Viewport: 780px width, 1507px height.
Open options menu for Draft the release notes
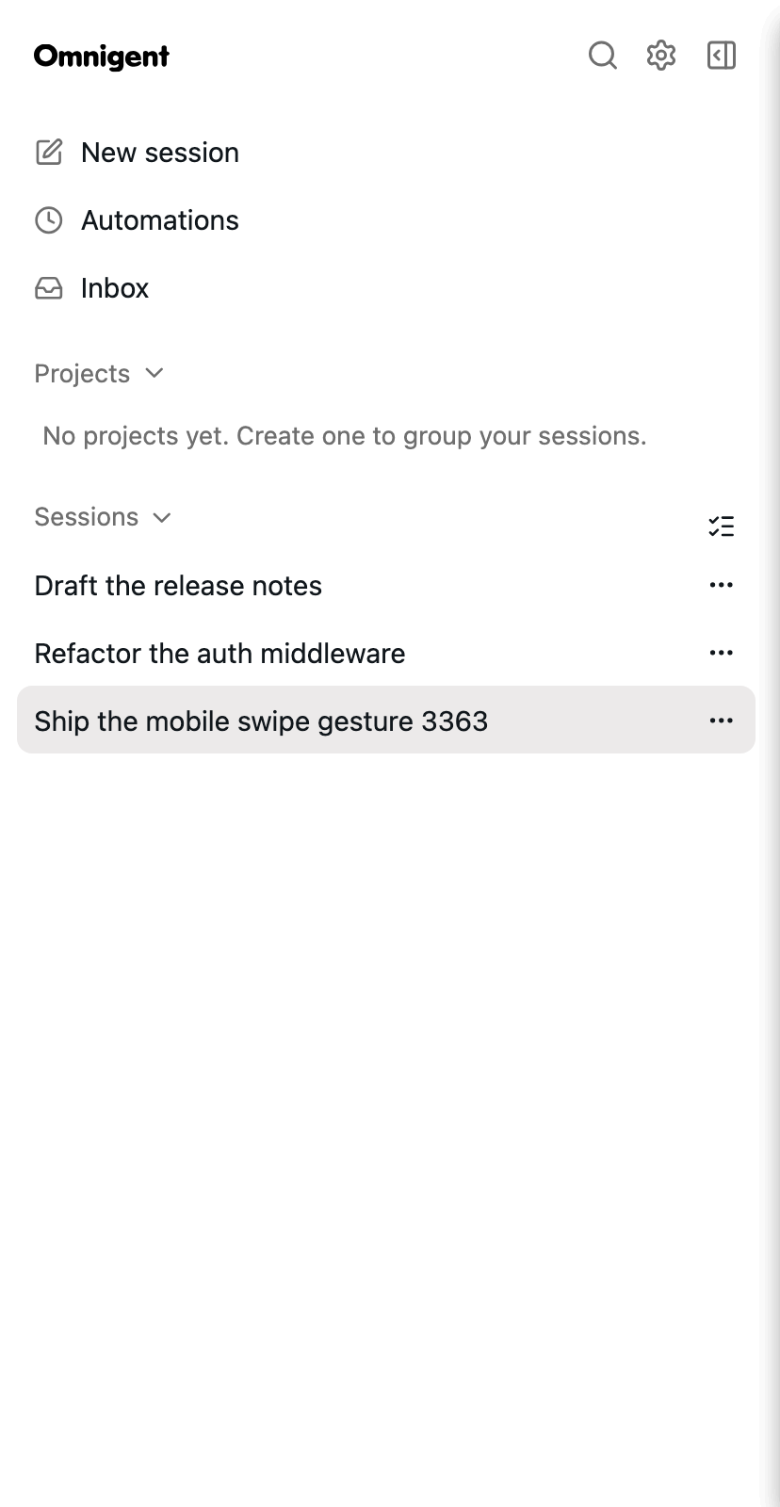coord(722,585)
